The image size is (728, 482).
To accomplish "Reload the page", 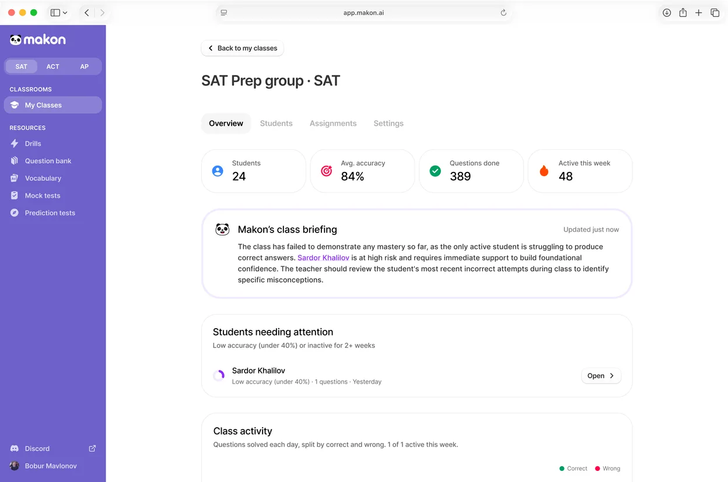I will pyautogui.click(x=503, y=13).
